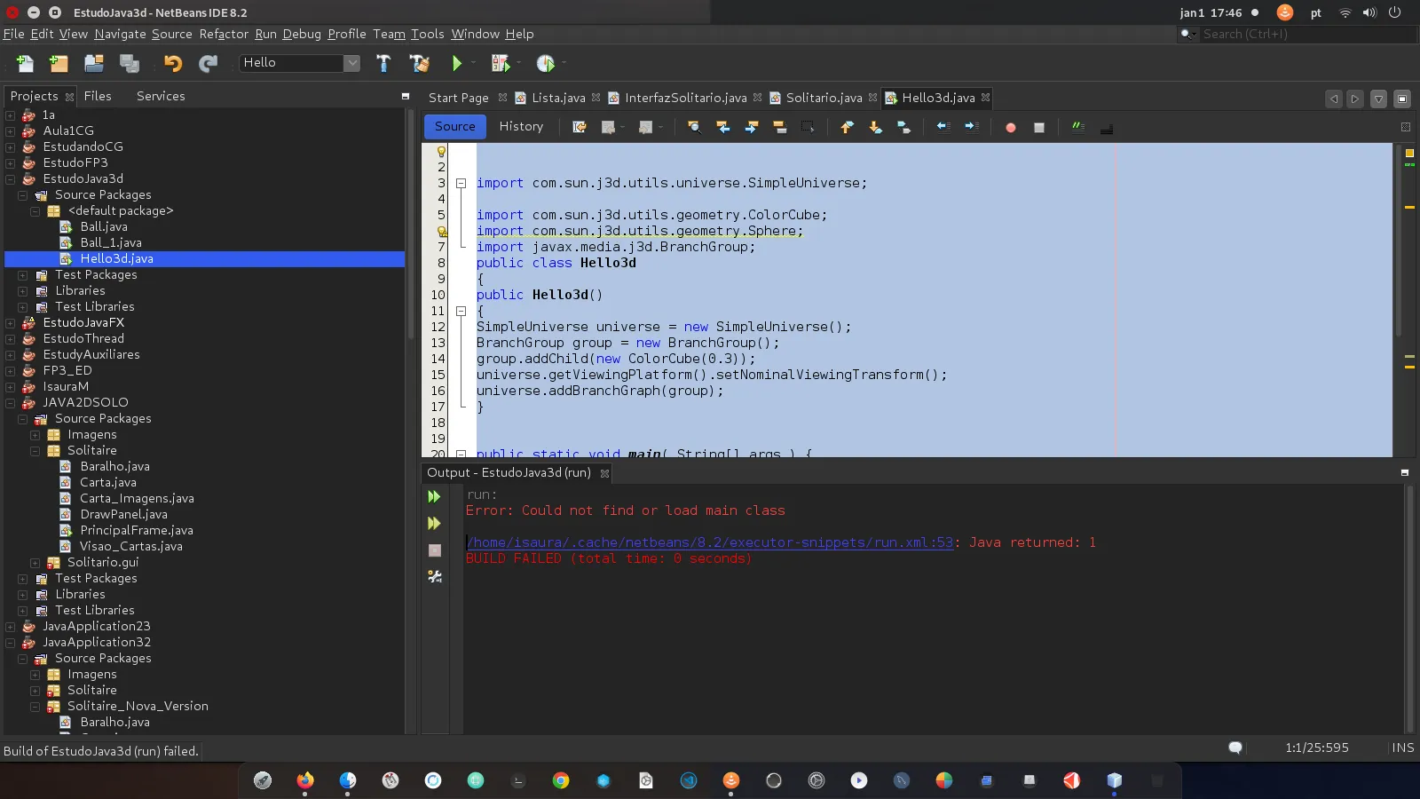Image resolution: width=1420 pixels, height=799 pixels.
Task: Click Find Selection magnifier in editor toolbar
Action: [694, 127]
